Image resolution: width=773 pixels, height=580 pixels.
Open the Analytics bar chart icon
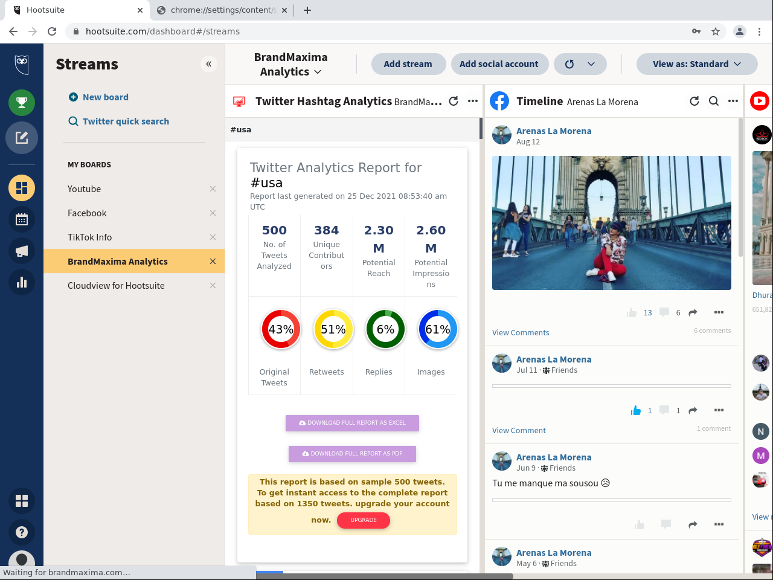click(22, 282)
